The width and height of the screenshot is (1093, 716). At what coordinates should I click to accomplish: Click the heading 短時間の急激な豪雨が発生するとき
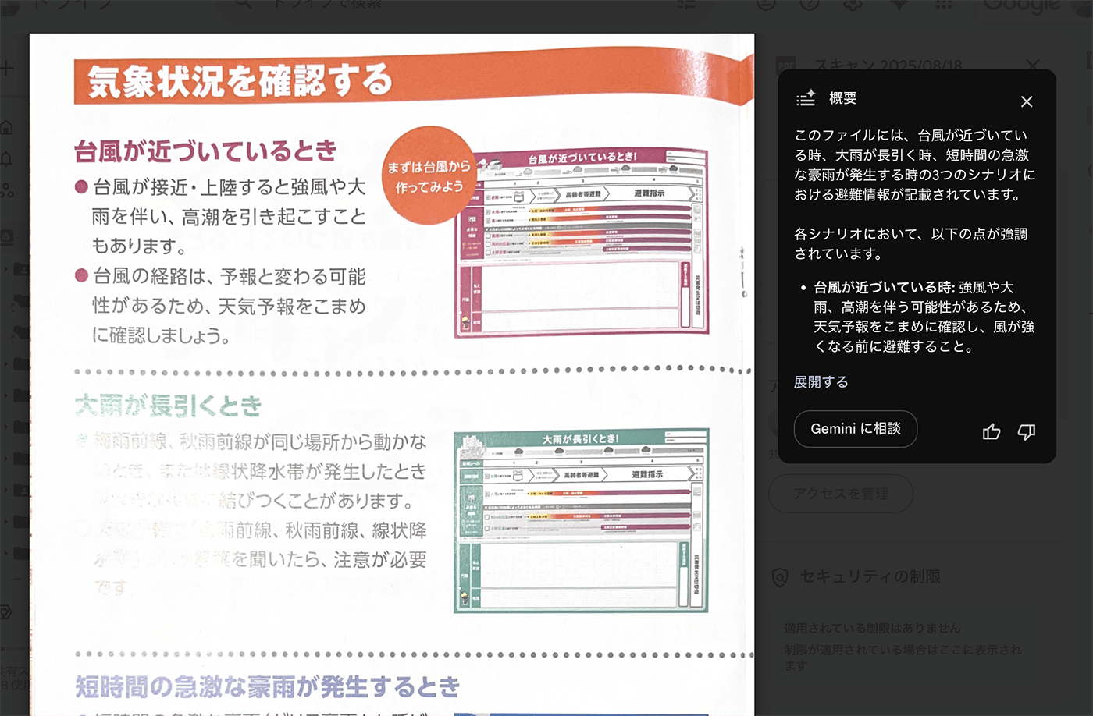pos(268,686)
